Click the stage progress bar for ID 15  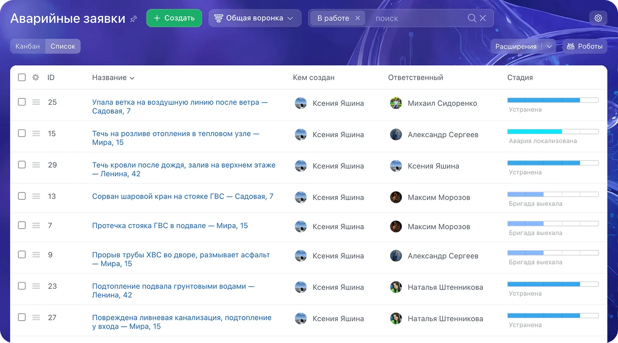(553, 132)
